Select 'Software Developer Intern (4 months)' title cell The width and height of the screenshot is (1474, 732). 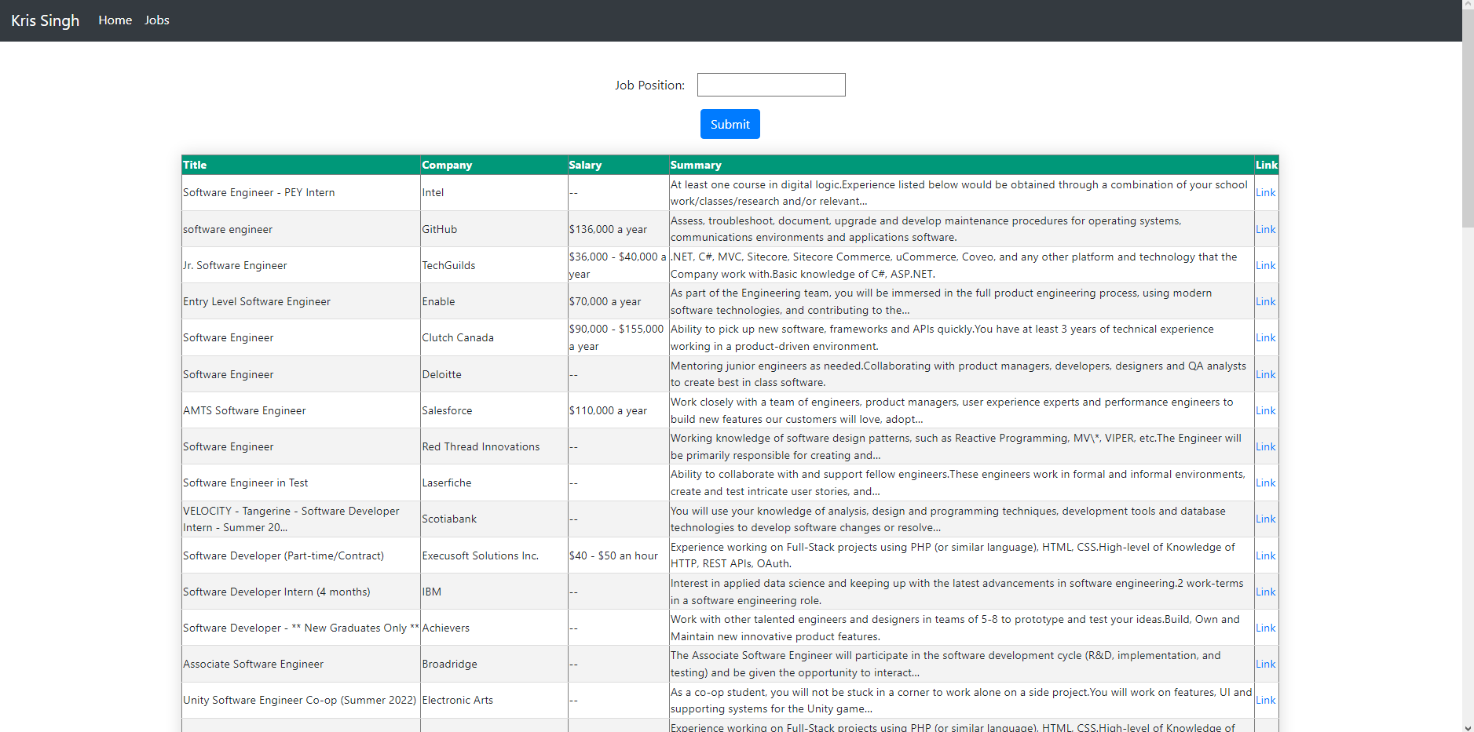(x=301, y=592)
